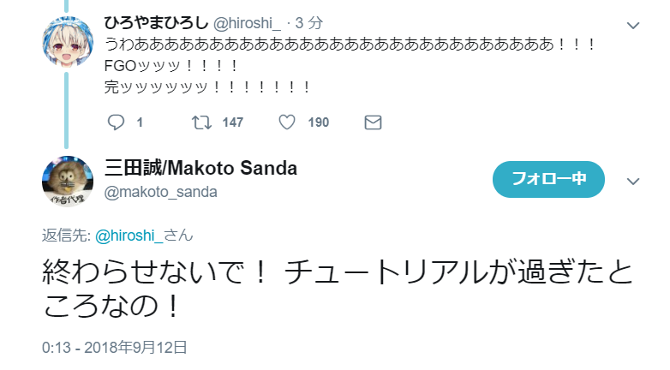Image resolution: width=670 pixels, height=370 pixels.
Task: View the 190 likes count
Action: 319,122
